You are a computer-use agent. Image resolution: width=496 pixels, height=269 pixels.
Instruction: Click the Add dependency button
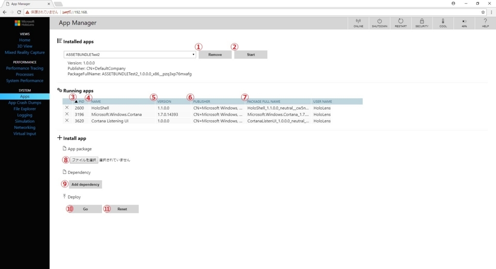(x=85, y=184)
